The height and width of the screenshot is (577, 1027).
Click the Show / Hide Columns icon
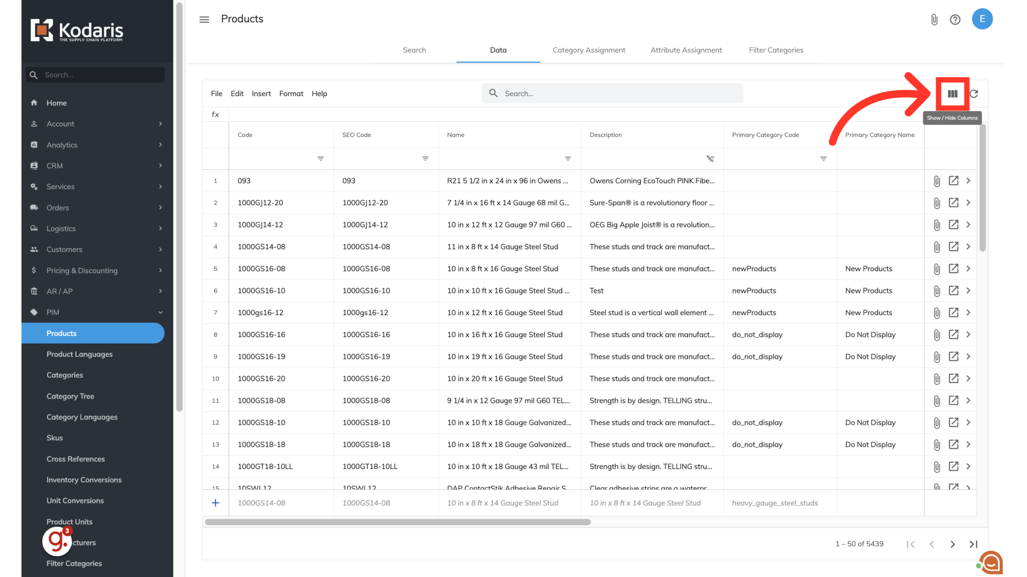(x=952, y=94)
